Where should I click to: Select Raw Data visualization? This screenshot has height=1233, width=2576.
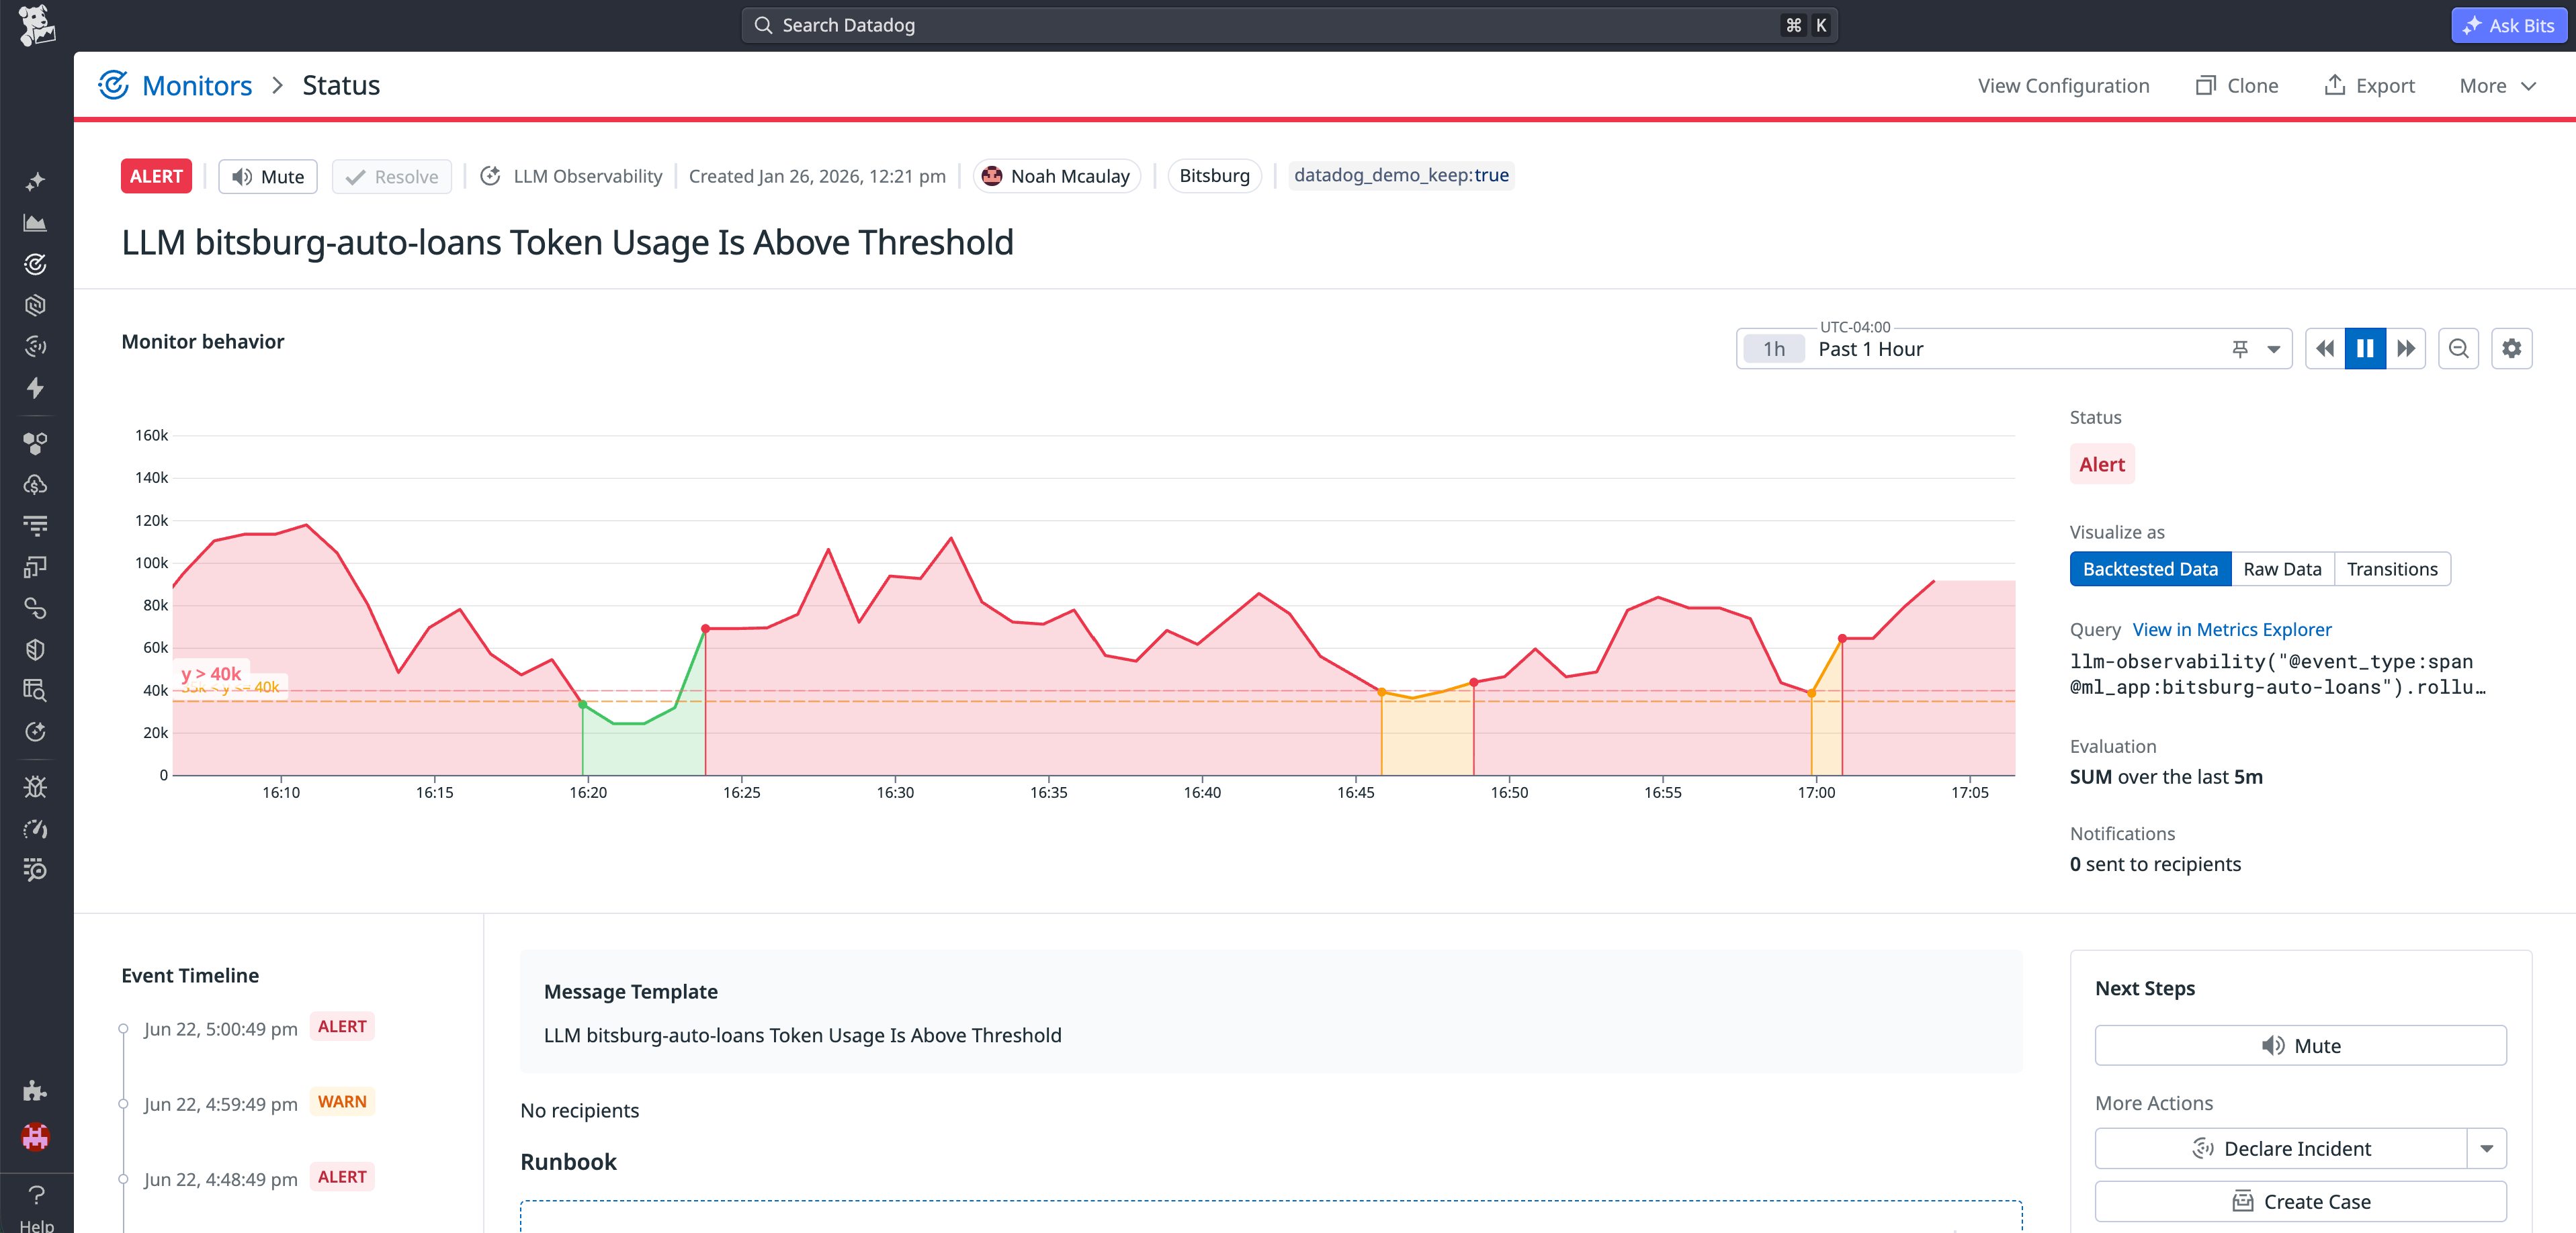pos(2282,569)
